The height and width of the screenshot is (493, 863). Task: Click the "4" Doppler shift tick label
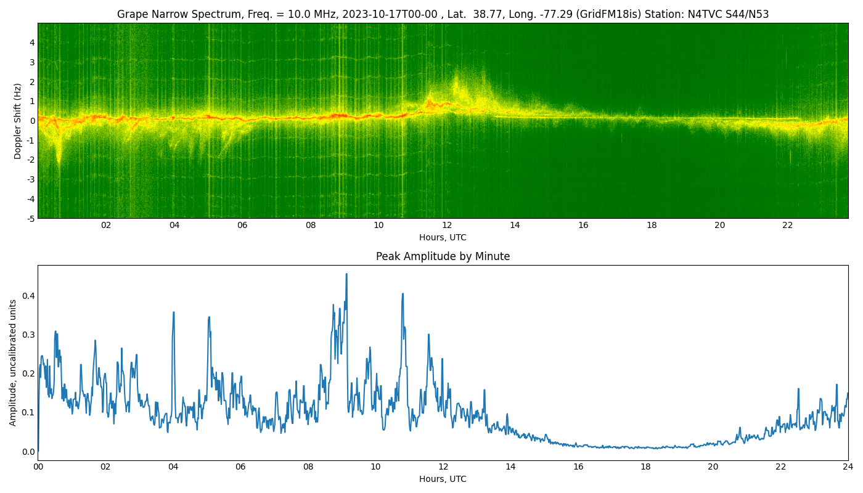[x=31, y=43]
